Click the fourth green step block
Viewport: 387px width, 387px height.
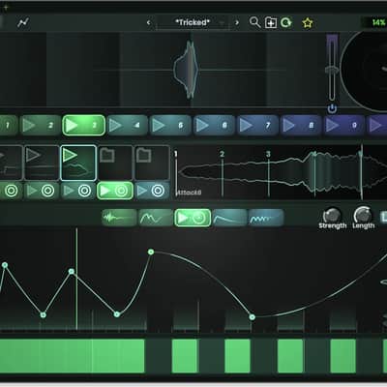coord(290,356)
